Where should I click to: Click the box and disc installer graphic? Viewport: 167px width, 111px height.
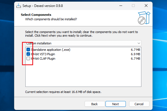coord(144,18)
